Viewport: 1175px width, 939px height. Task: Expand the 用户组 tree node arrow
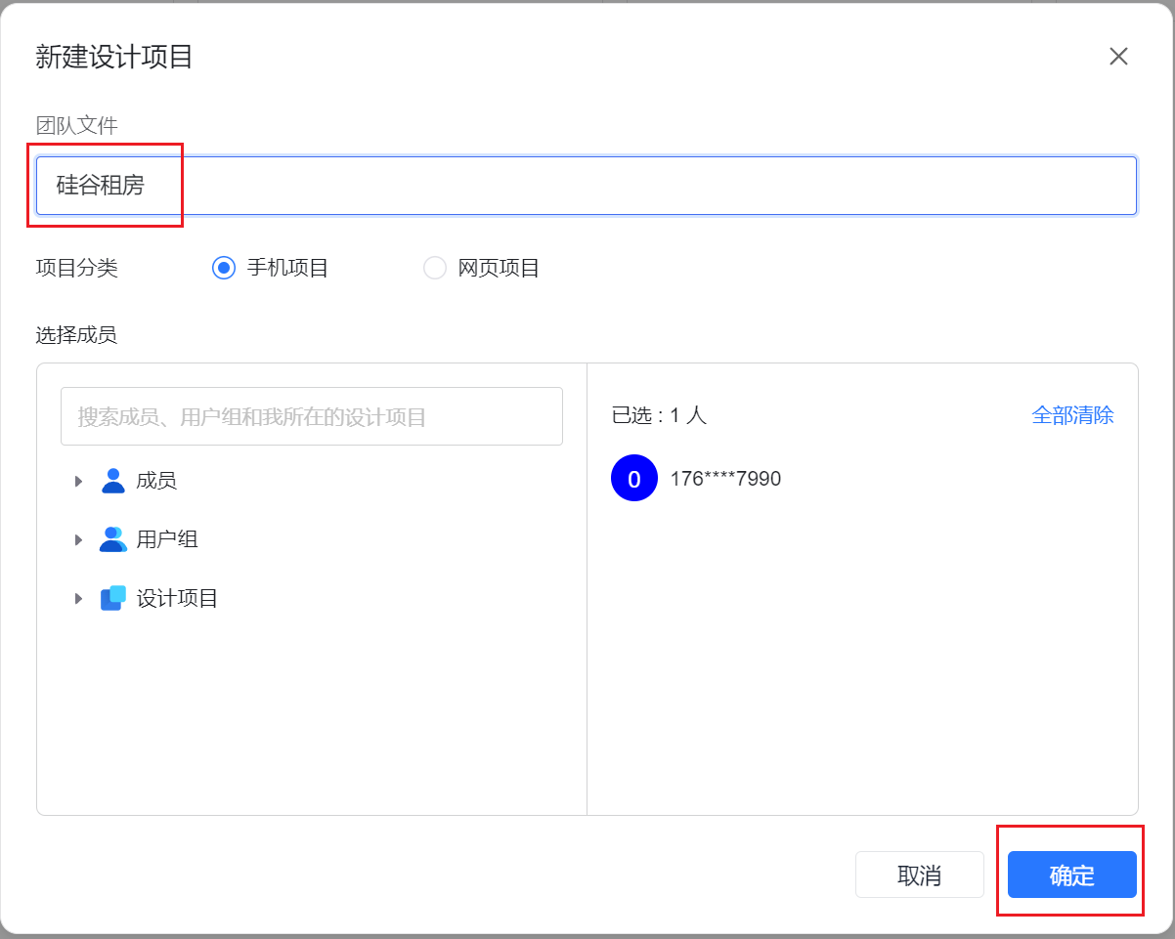[x=79, y=539]
